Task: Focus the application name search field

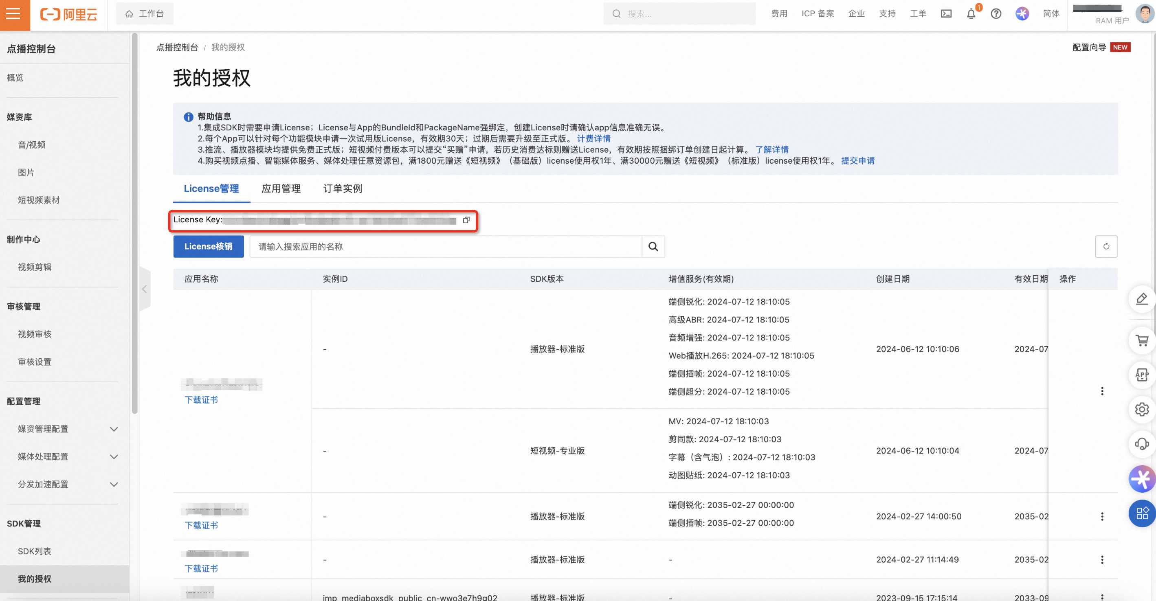Action: pyautogui.click(x=446, y=247)
